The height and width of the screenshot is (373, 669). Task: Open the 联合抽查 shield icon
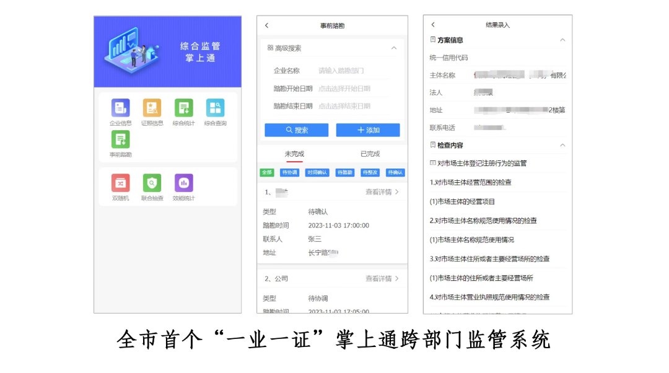pyautogui.click(x=152, y=183)
